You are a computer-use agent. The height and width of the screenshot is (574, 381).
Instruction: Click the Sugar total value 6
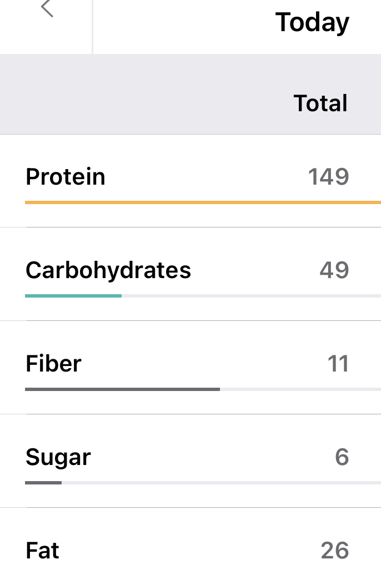(x=342, y=457)
